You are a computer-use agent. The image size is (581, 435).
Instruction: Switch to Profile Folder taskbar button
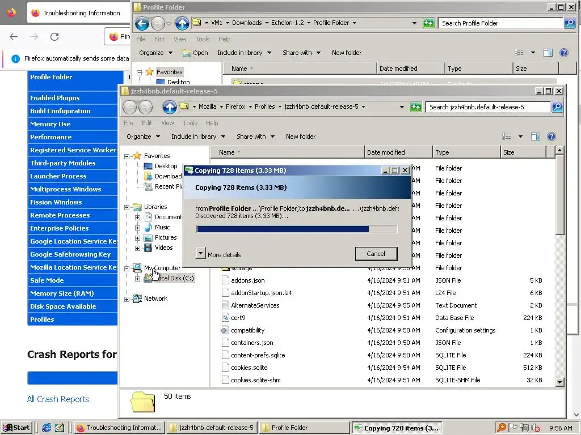[304, 428]
